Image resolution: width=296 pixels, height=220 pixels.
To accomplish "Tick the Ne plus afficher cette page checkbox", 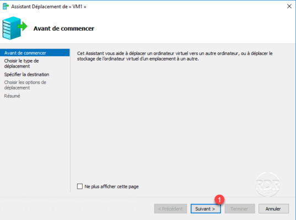I will pyautogui.click(x=80, y=186).
